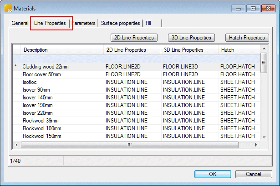Open the Hatch Properties button
The height and width of the screenshot is (186, 280).
247,38
